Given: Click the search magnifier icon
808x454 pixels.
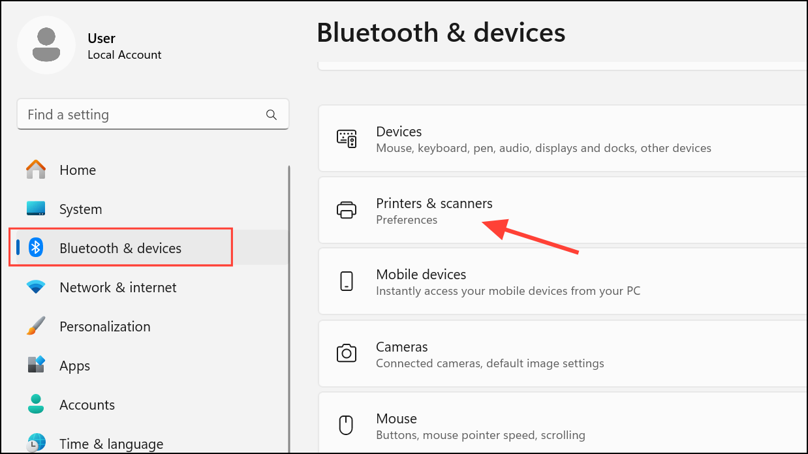Looking at the screenshot, I should (x=272, y=115).
